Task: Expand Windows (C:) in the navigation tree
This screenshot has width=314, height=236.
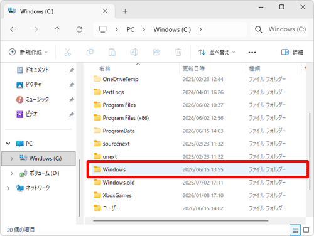Action: (x=12, y=159)
